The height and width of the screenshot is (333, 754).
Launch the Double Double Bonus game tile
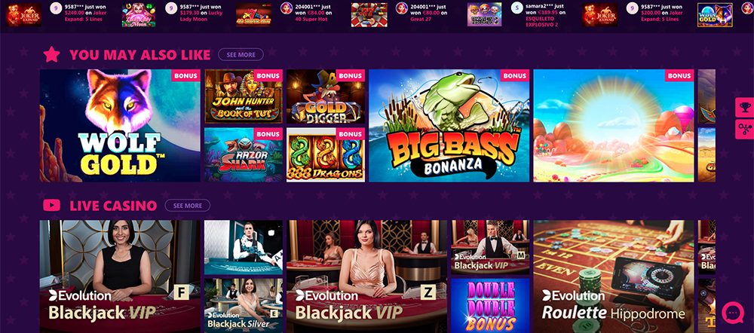point(490,306)
